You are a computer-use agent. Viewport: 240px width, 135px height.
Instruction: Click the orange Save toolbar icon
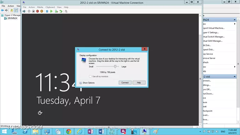[42, 11]
